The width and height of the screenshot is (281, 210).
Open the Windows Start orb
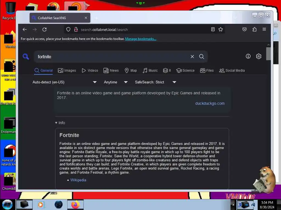(7, 205)
